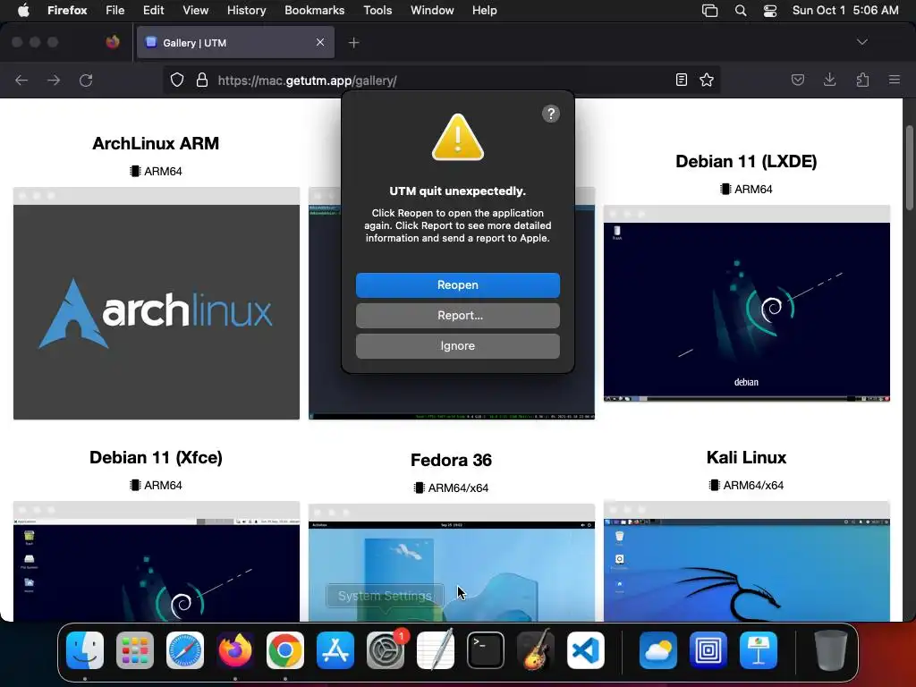
Task: Open the Firefox View icon tab
Action: (x=113, y=42)
